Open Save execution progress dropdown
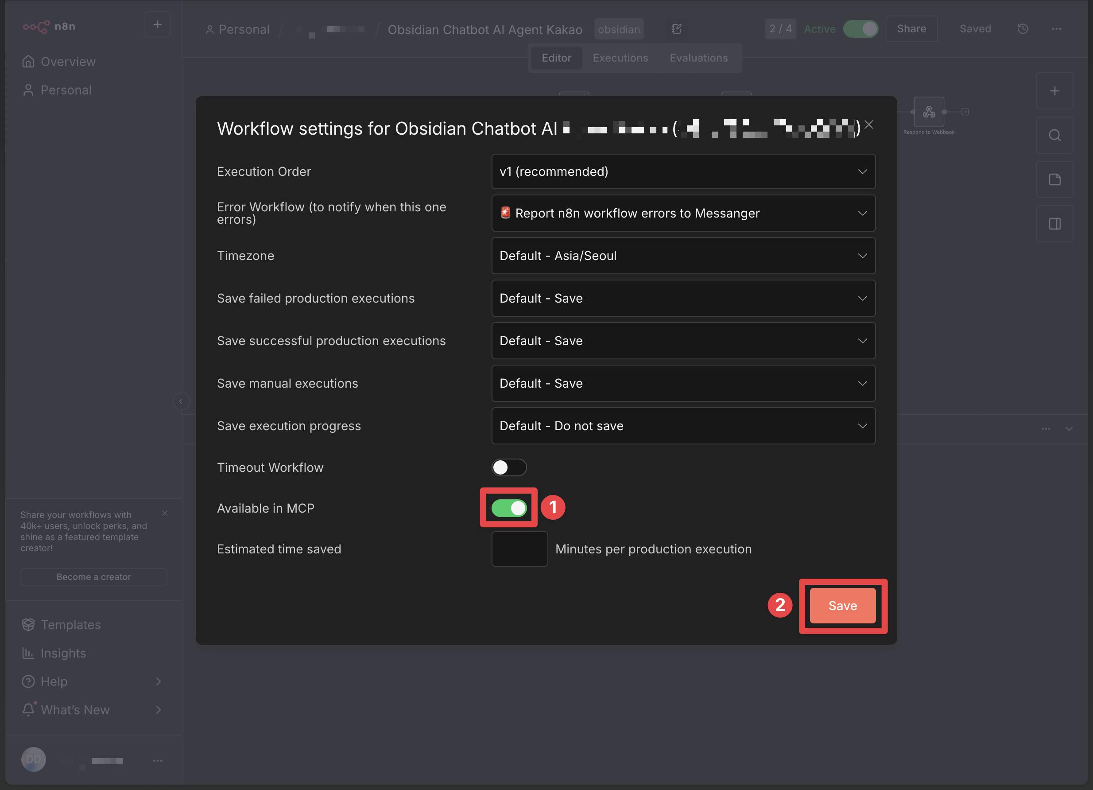The height and width of the screenshot is (790, 1093). point(683,426)
